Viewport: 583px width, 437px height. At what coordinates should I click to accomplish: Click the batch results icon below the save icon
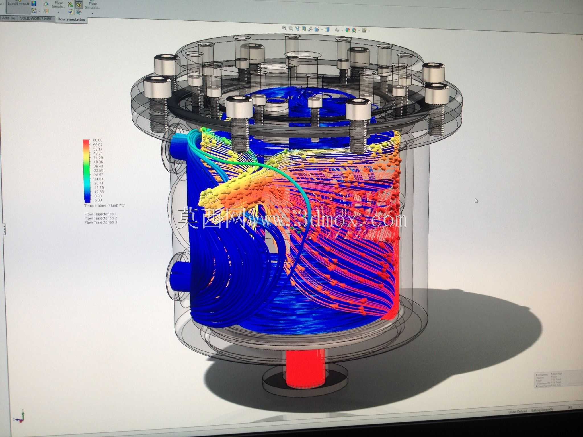pos(34,11)
